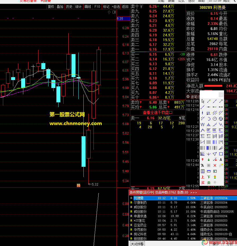Click the 6.35 price tag on axis
This screenshot has width=237, height=246.
click(123, 19)
